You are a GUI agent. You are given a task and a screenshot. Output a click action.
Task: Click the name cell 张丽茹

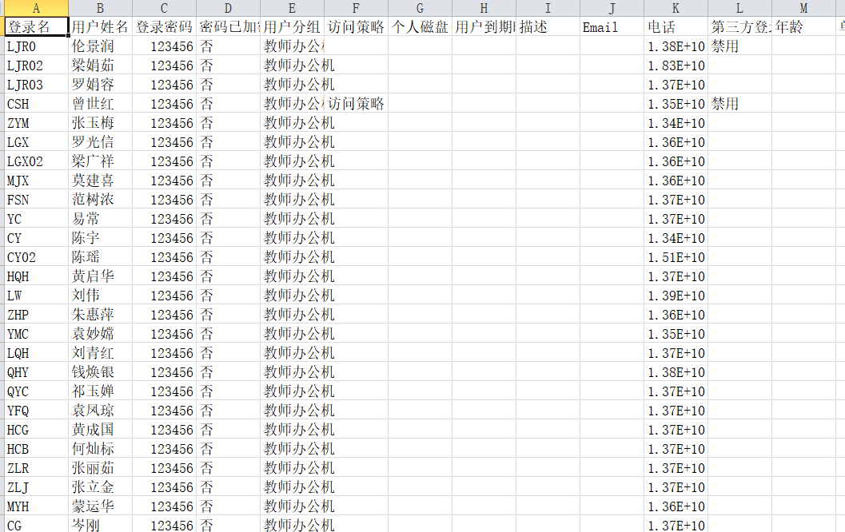pyautogui.click(x=100, y=468)
